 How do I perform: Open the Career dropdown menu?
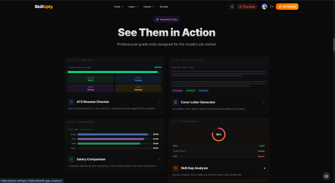[x=149, y=7]
